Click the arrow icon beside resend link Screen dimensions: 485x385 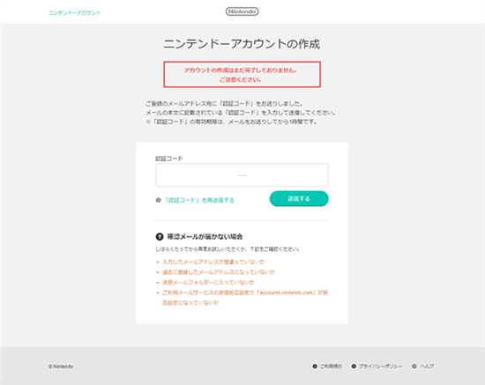point(159,200)
